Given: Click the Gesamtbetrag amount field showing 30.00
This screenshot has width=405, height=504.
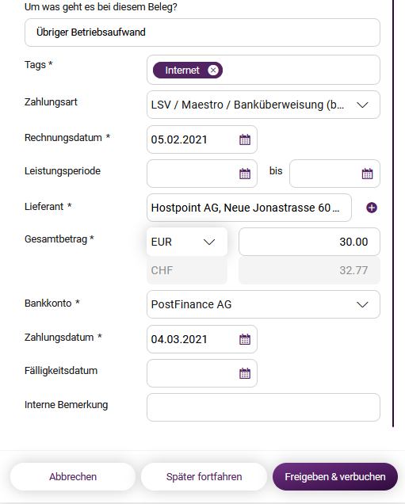Looking at the screenshot, I should (x=309, y=242).
